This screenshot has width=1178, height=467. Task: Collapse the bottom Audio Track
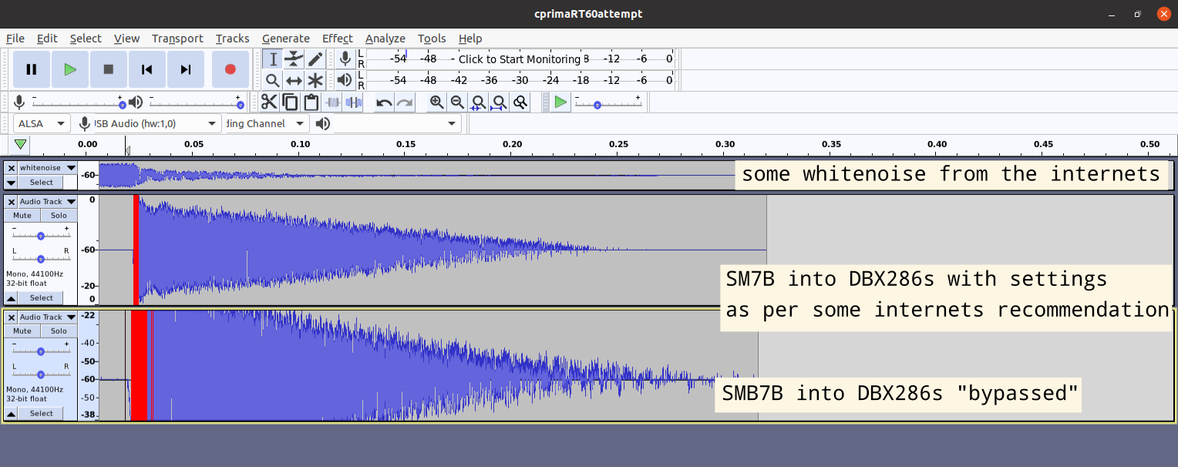click(11, 413)
